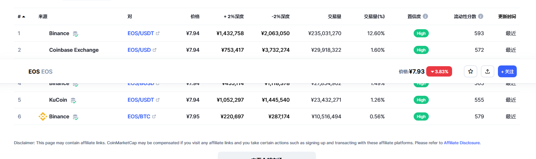This screenshot has height=159, width=536.
Task: Open the EOS/USDT pair in the KuCoin row
Action: click(x=140, y=100)
